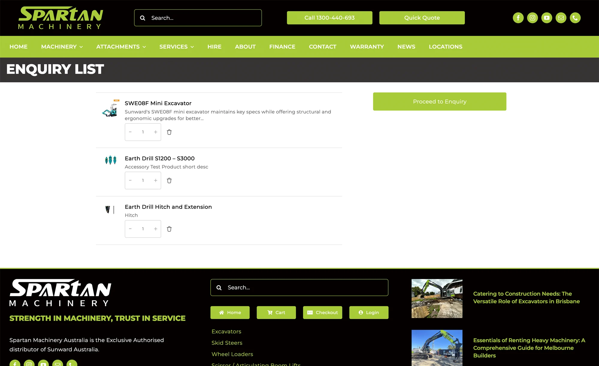Read article on Excavators in Brisbane
The height and width of the screenshot is (366, 599).
(x=527, y=298)
